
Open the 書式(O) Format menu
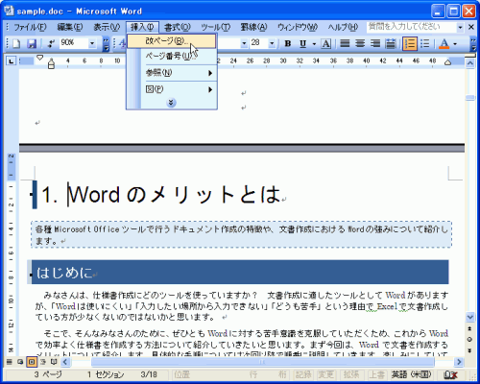pos(178,27)
